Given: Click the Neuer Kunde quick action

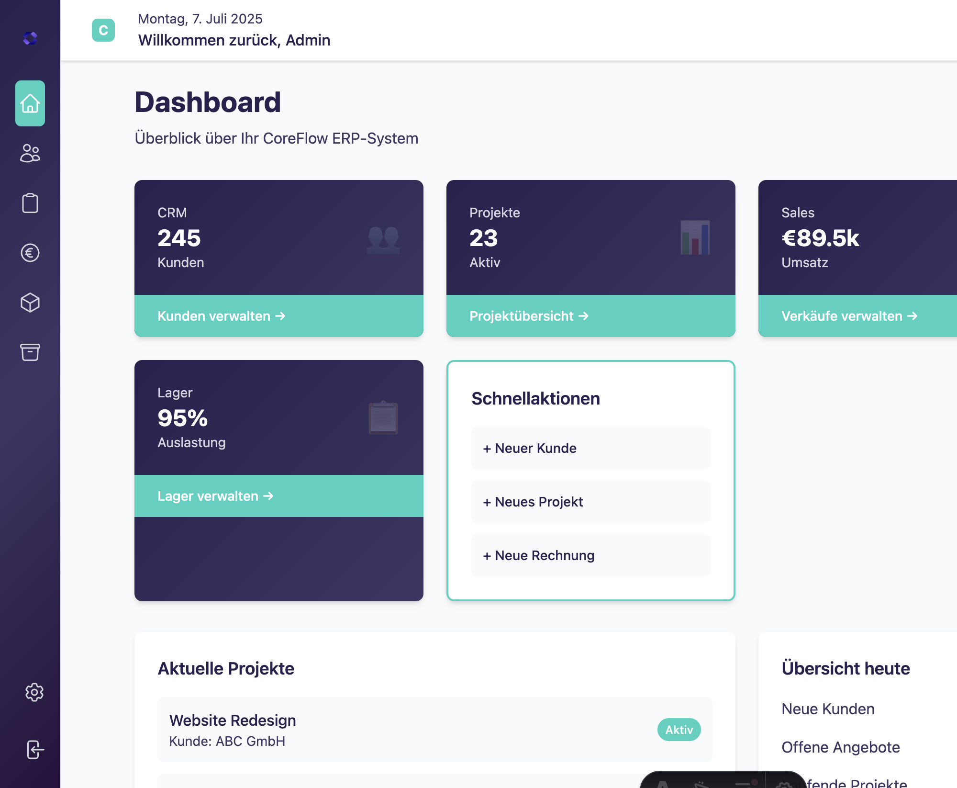Looking at the screenshot, I should point(591,448).
